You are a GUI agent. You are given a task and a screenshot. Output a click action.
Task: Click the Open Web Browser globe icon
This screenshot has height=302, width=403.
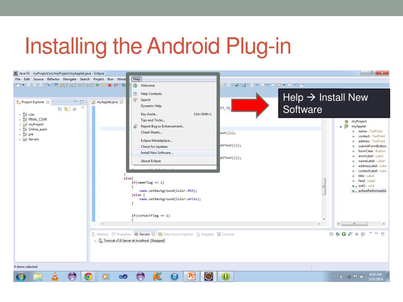point(236,85)
